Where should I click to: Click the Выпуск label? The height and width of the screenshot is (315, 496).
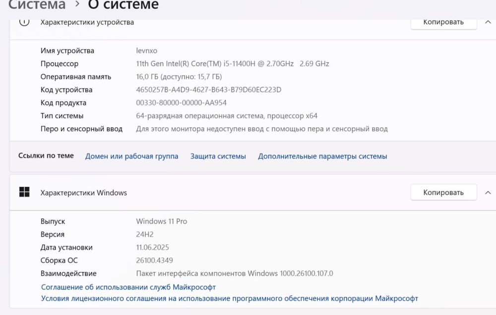pyautogui.click(x=53, y=221)
